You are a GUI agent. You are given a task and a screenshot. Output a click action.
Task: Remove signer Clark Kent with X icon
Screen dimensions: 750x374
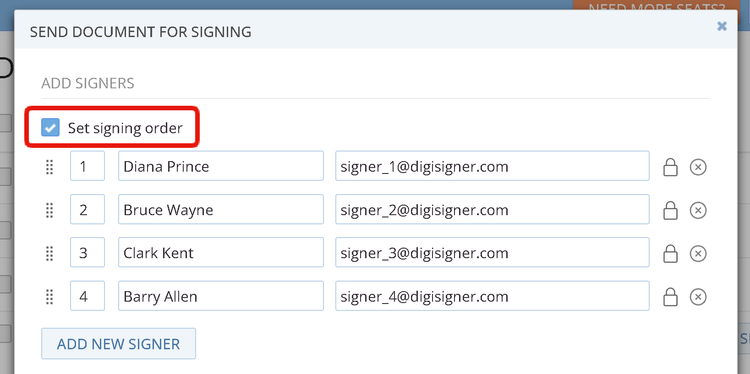point(698,254)
